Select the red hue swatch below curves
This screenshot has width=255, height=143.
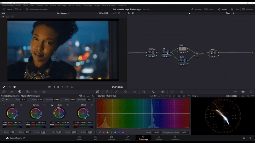click(104, 132)
